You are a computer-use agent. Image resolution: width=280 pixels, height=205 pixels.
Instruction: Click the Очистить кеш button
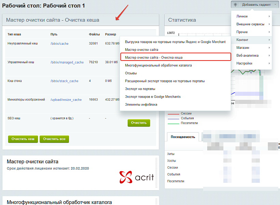coord(23,139)
